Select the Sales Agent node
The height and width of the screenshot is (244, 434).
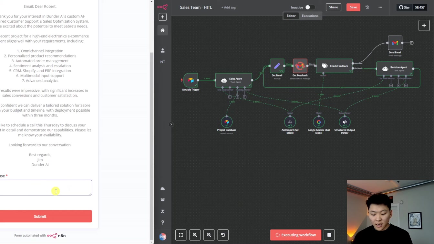point(233,80)
